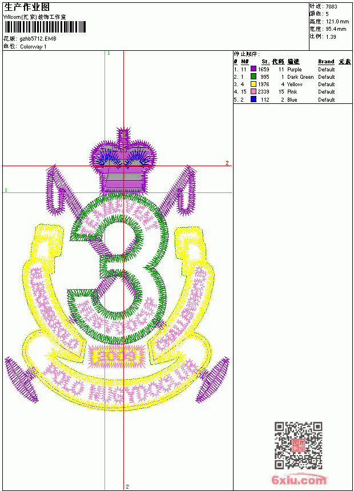Click the purple crown on the badge
The image size is (354, 491).
point(123,160)
